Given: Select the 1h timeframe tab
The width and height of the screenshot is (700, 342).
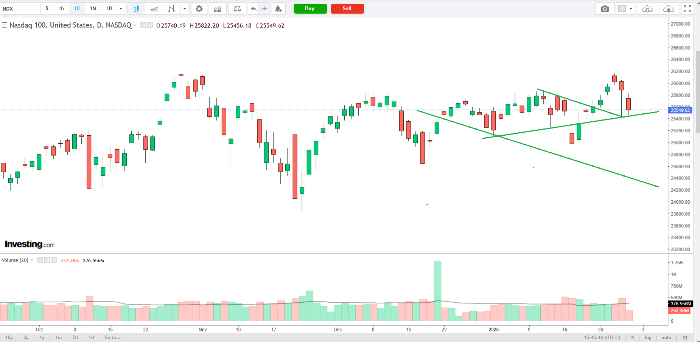Looking at the screenshot, I should click(61, 8).
